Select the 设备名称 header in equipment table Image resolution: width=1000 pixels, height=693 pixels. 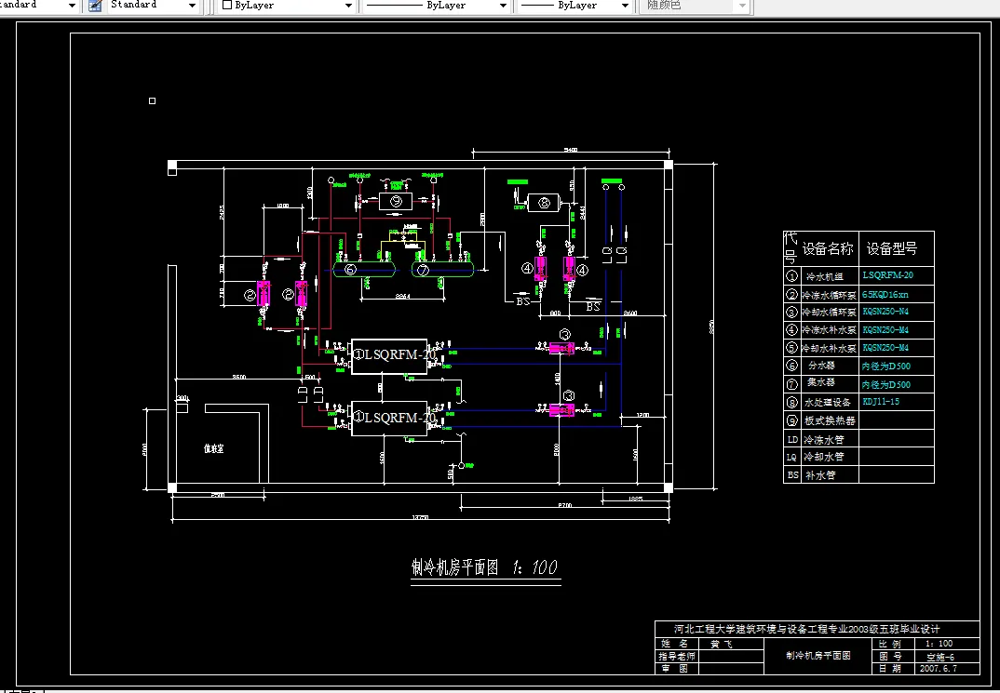pos(827,249)
